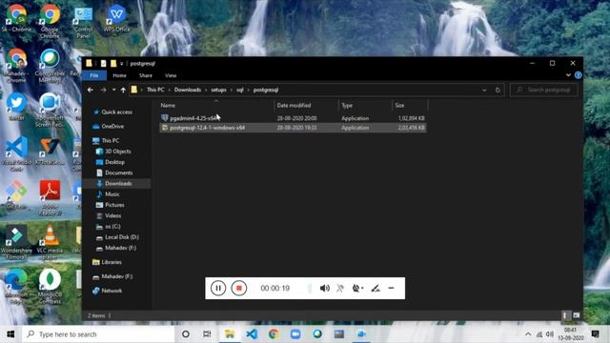Switch to details view in status bar
Image resolution: width=610 pixels, height=343 pixels.
564,315
